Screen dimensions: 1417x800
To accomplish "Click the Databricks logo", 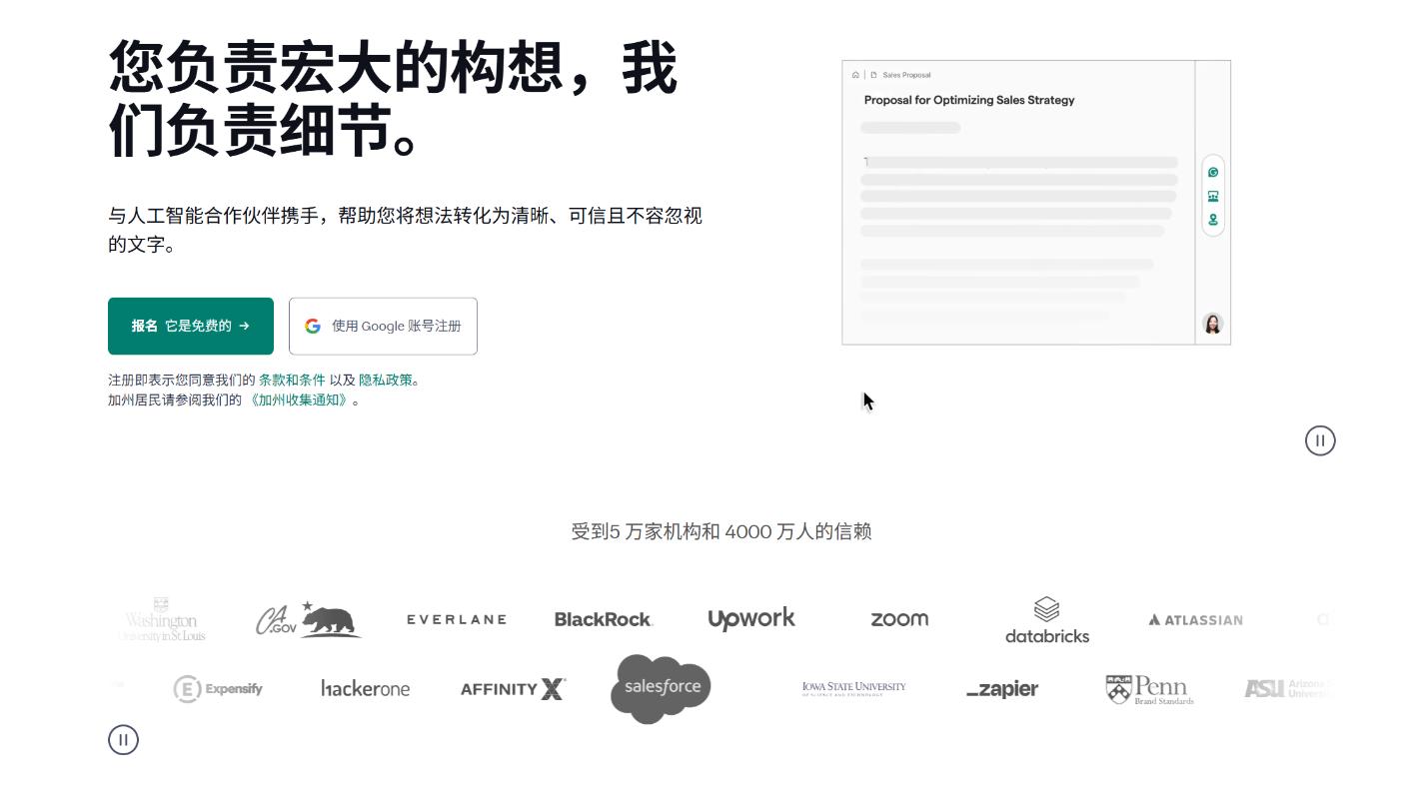I will point(1046,620).
